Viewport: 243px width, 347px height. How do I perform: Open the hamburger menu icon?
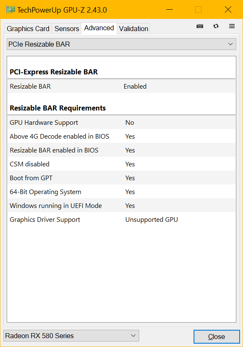(232, 26)
